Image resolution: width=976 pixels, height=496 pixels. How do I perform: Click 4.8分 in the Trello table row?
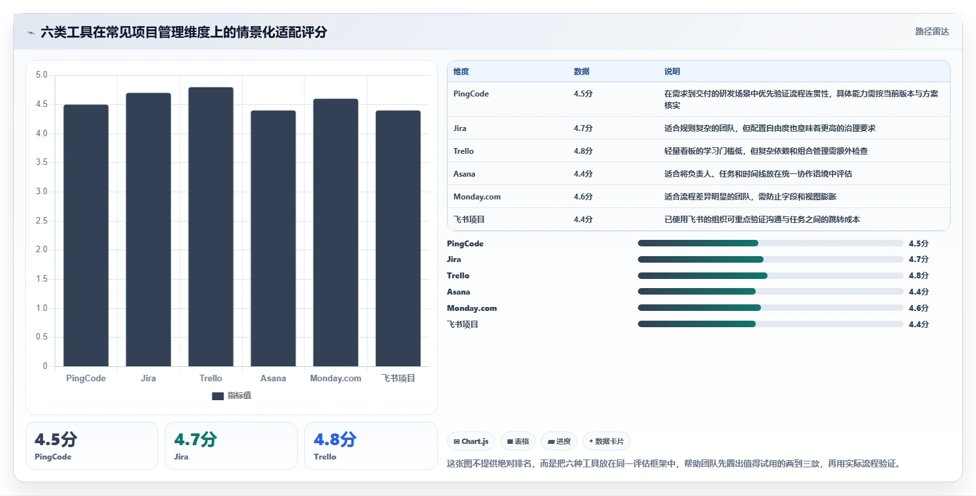583,151
